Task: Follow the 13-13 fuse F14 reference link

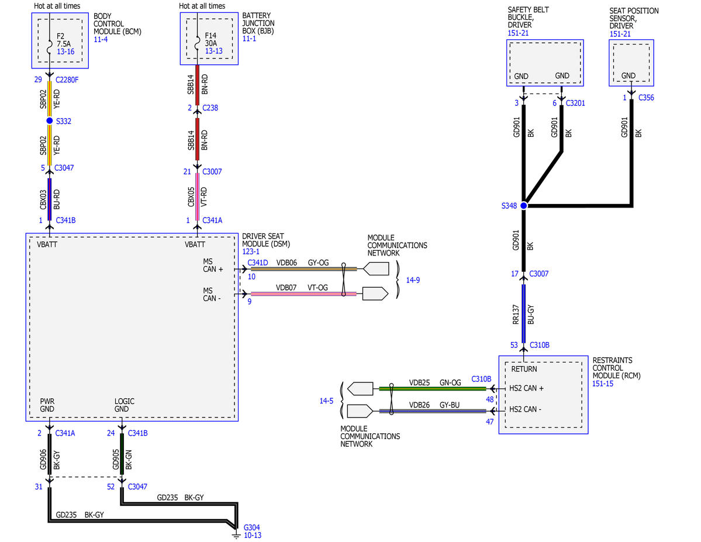Action: pos(214,51)
